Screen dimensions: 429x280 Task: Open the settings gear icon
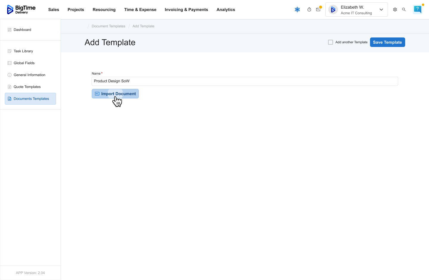(395, 10)
